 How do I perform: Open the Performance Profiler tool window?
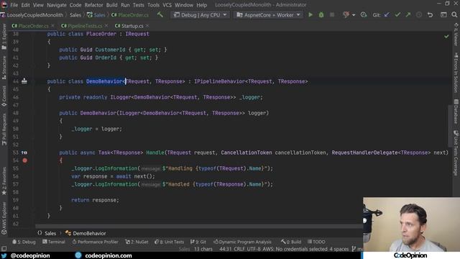click(95, 242)
